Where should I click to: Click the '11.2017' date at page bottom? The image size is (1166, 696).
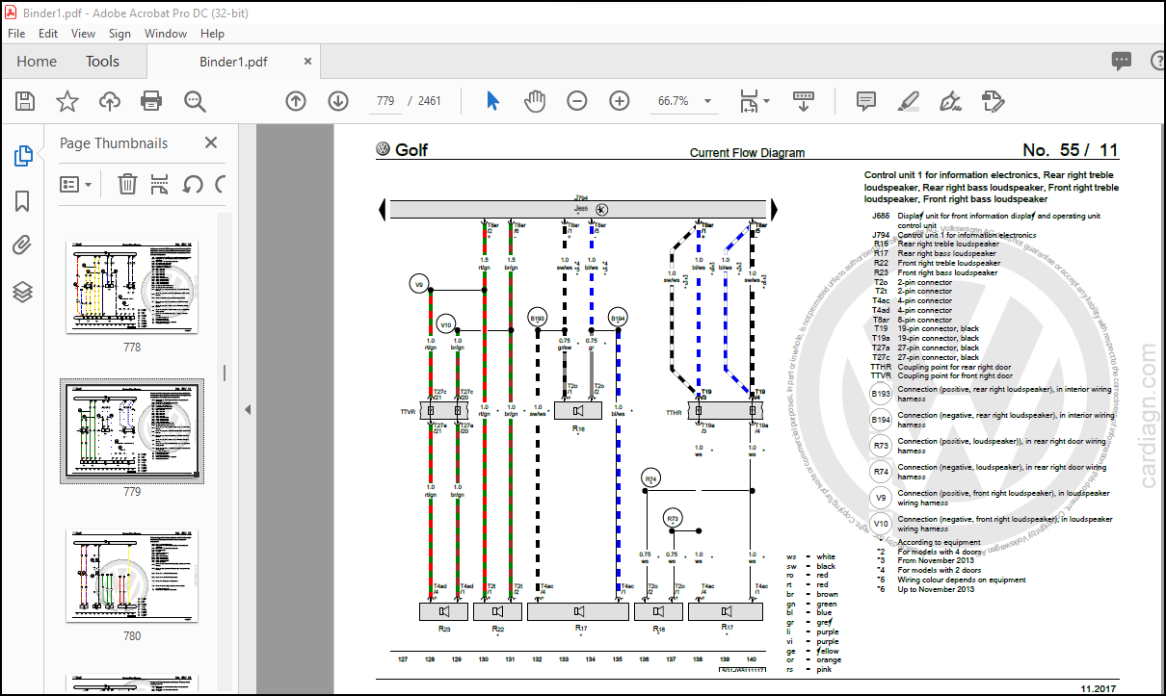point(1099,688)
